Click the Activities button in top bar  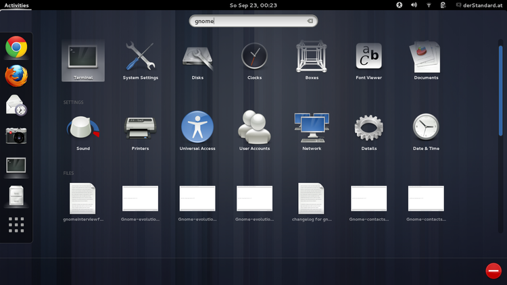(16, 5)
